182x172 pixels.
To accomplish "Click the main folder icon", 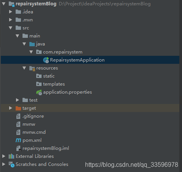I will pos(25,36).
